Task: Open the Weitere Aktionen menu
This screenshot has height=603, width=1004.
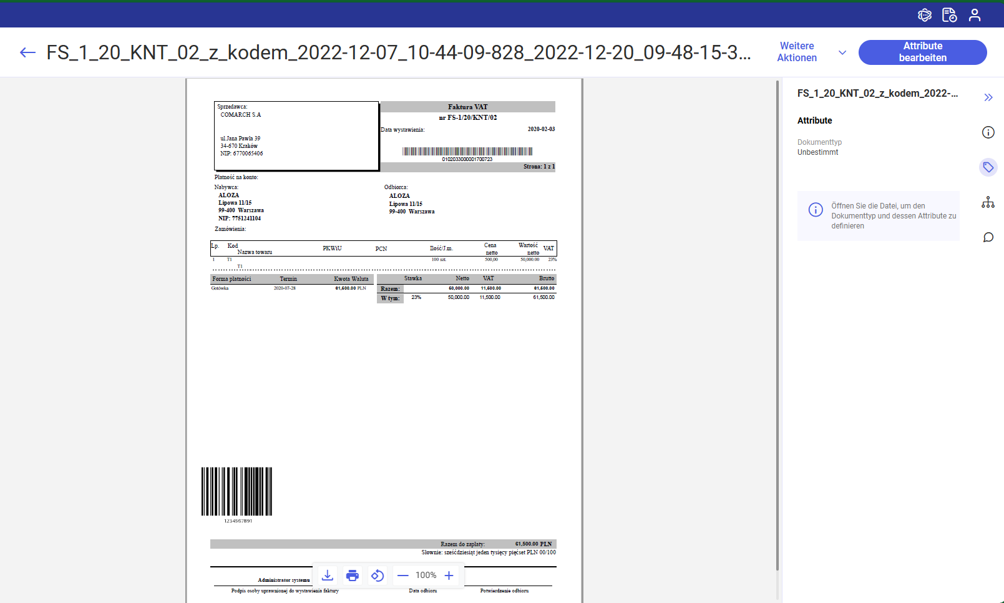Action: (797, 52)
